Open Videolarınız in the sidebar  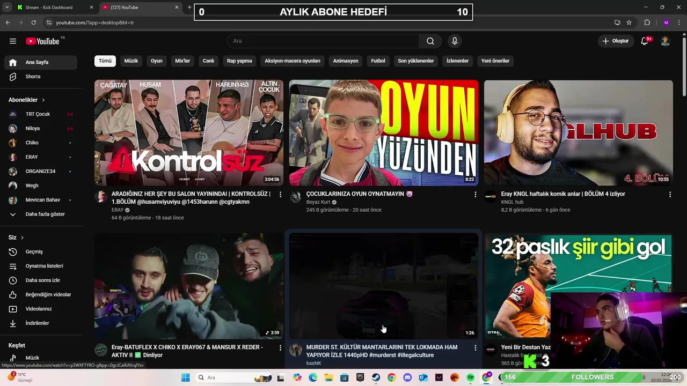[x=41, y=309]
